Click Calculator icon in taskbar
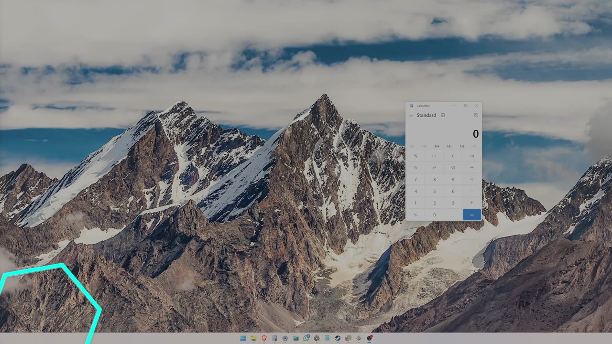Image resolution: width=612 pixels, height=344 pixels. pos(274,338)
